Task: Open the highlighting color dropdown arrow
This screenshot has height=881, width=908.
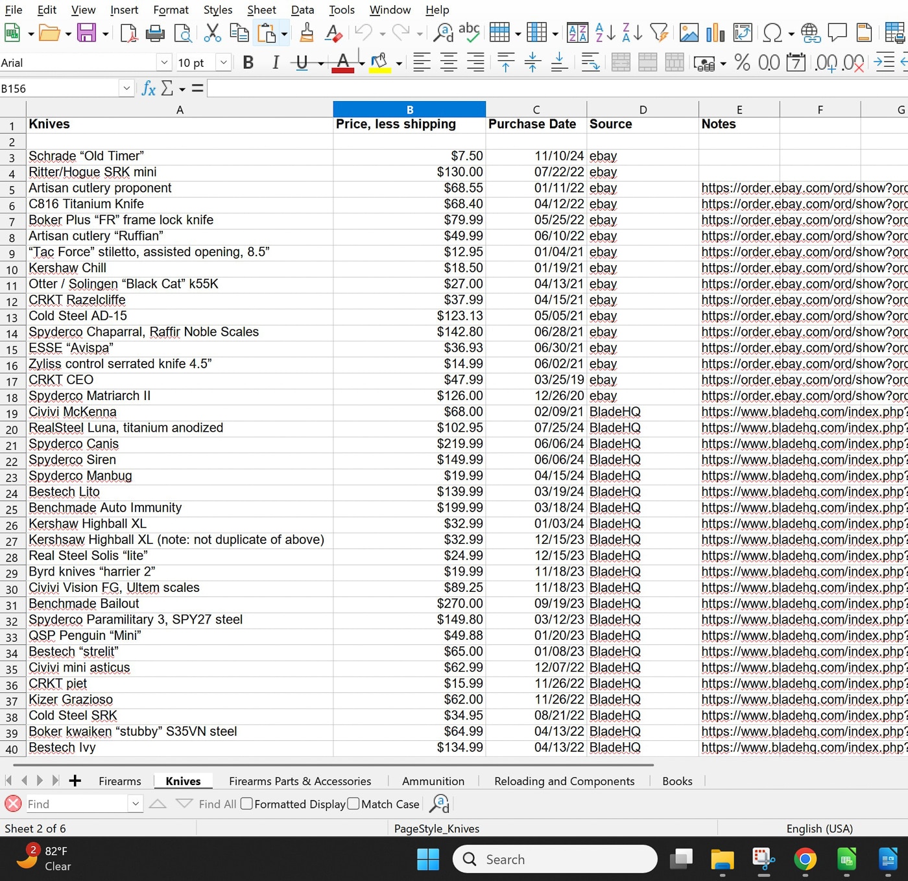Action: 398,64
